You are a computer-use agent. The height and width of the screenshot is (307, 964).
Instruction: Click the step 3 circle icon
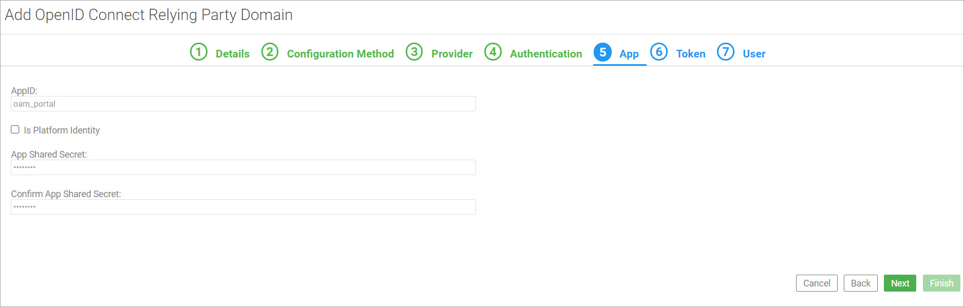coord(414,52)
